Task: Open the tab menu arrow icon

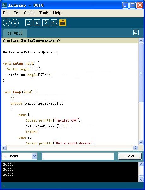Action: click(x=136, y=33)
